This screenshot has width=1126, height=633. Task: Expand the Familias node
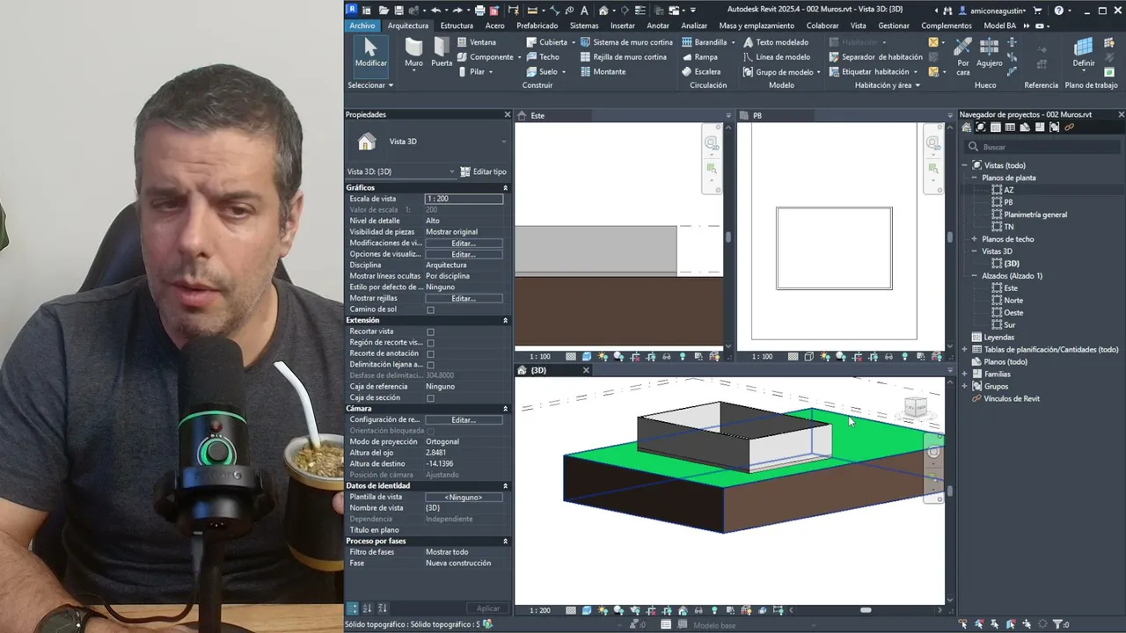pos(965,374)
